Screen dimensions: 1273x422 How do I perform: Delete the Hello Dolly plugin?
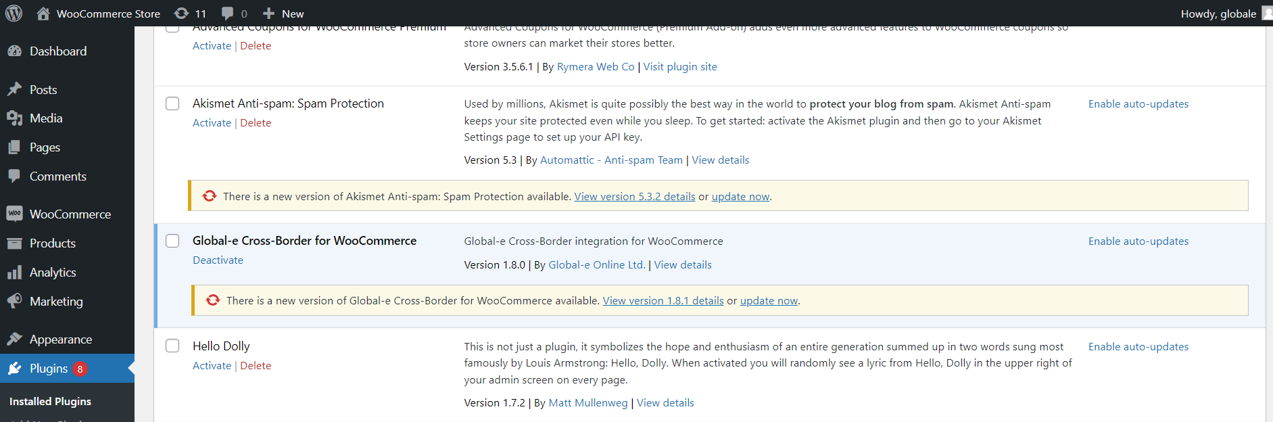click(x=256, y=365)
